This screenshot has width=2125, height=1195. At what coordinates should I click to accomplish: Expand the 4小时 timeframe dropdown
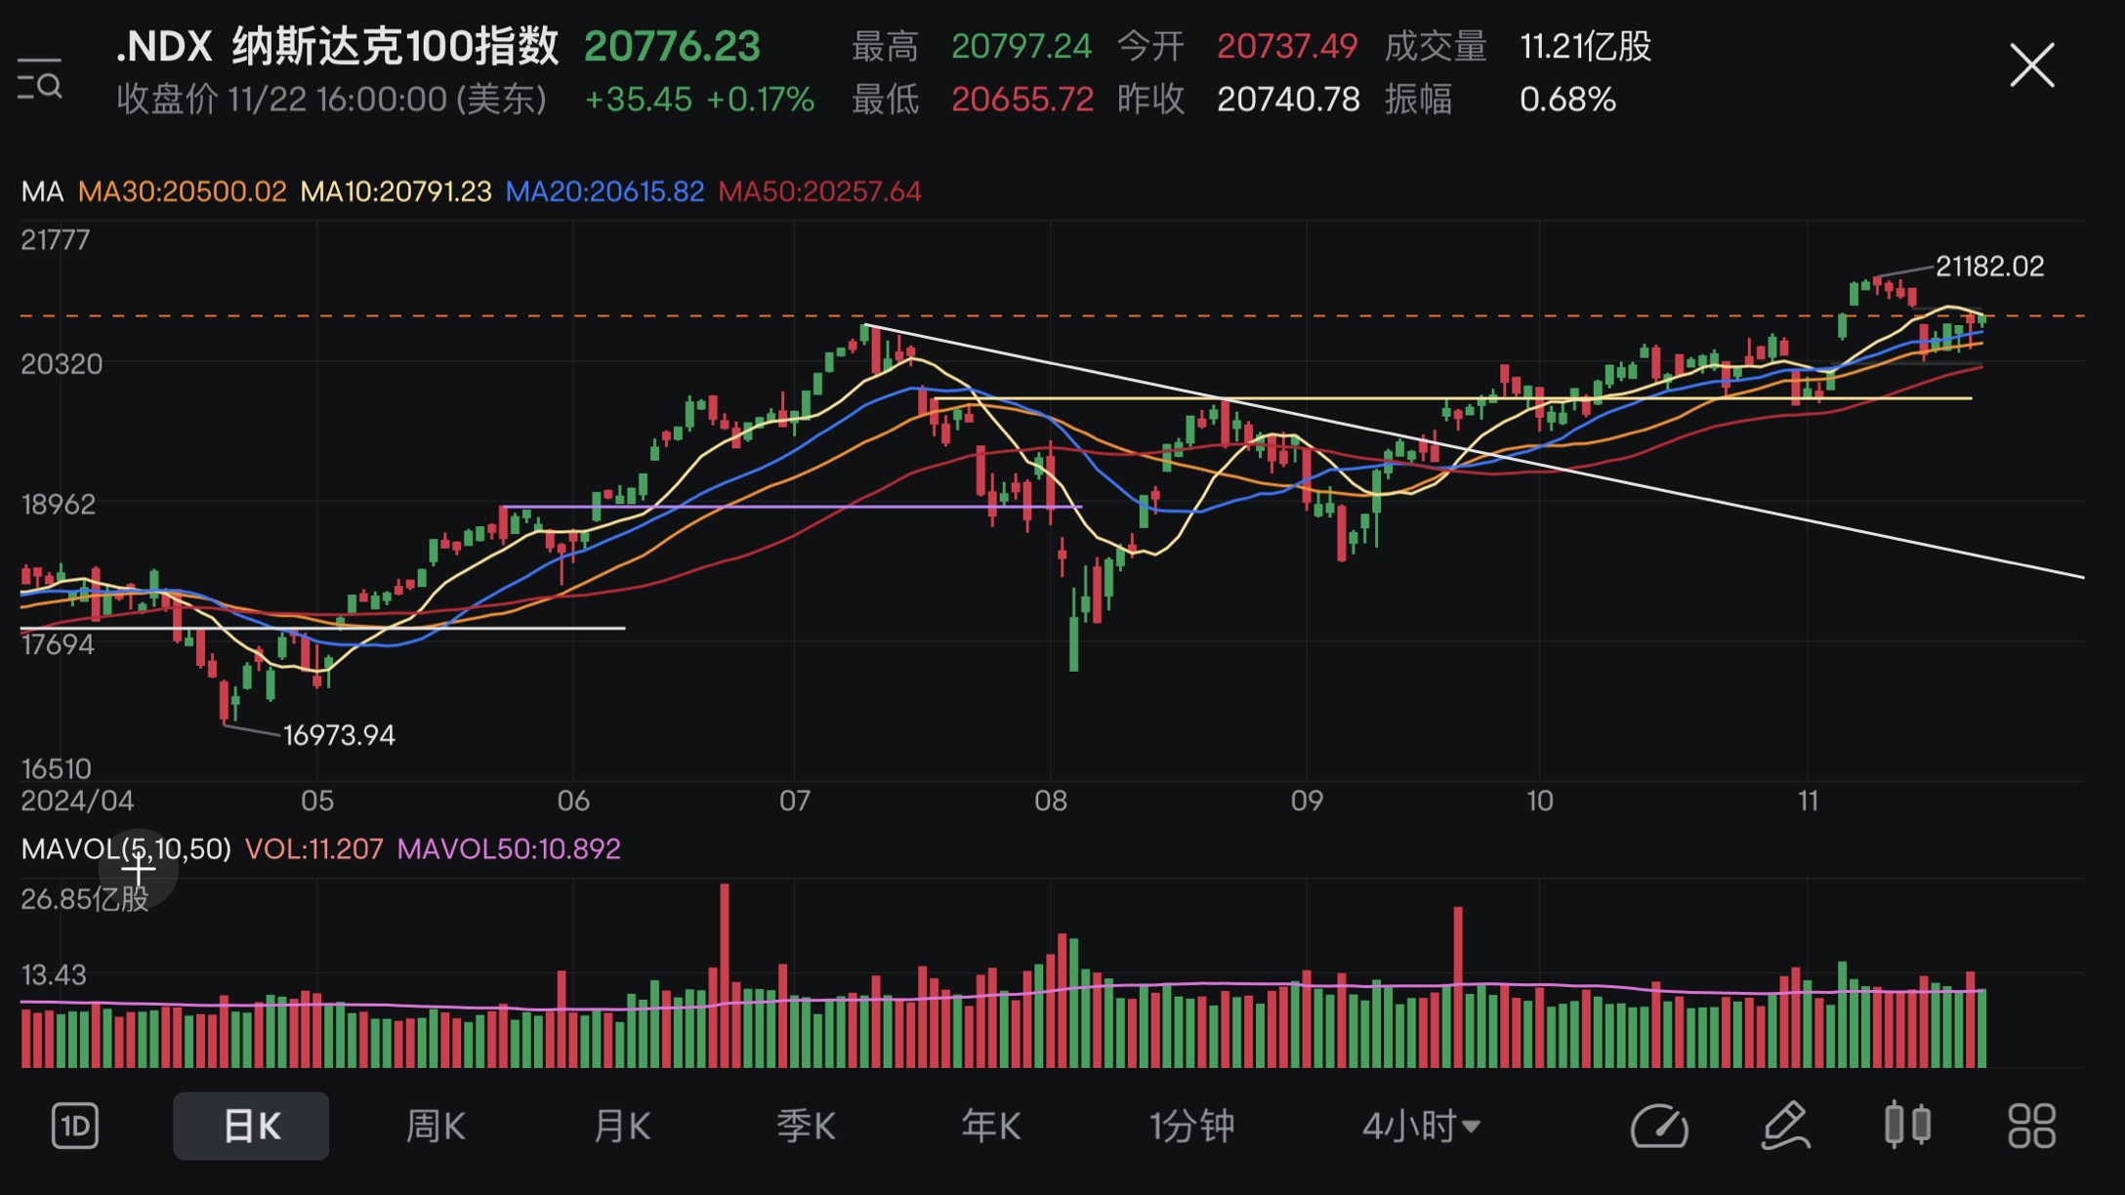tap(1421, 1127)
